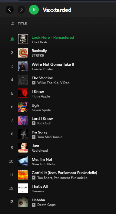Open the Radiohead artist page
This screenshot has height=214, width=116.
(x=40, y=150)
